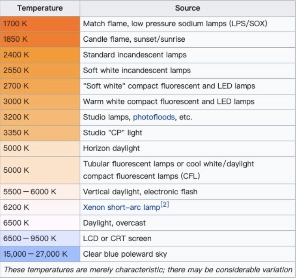The height and width of the screenshot is (279, 297).
Task: Select the 2400 K temperature cell
Action: coord(40,55)
